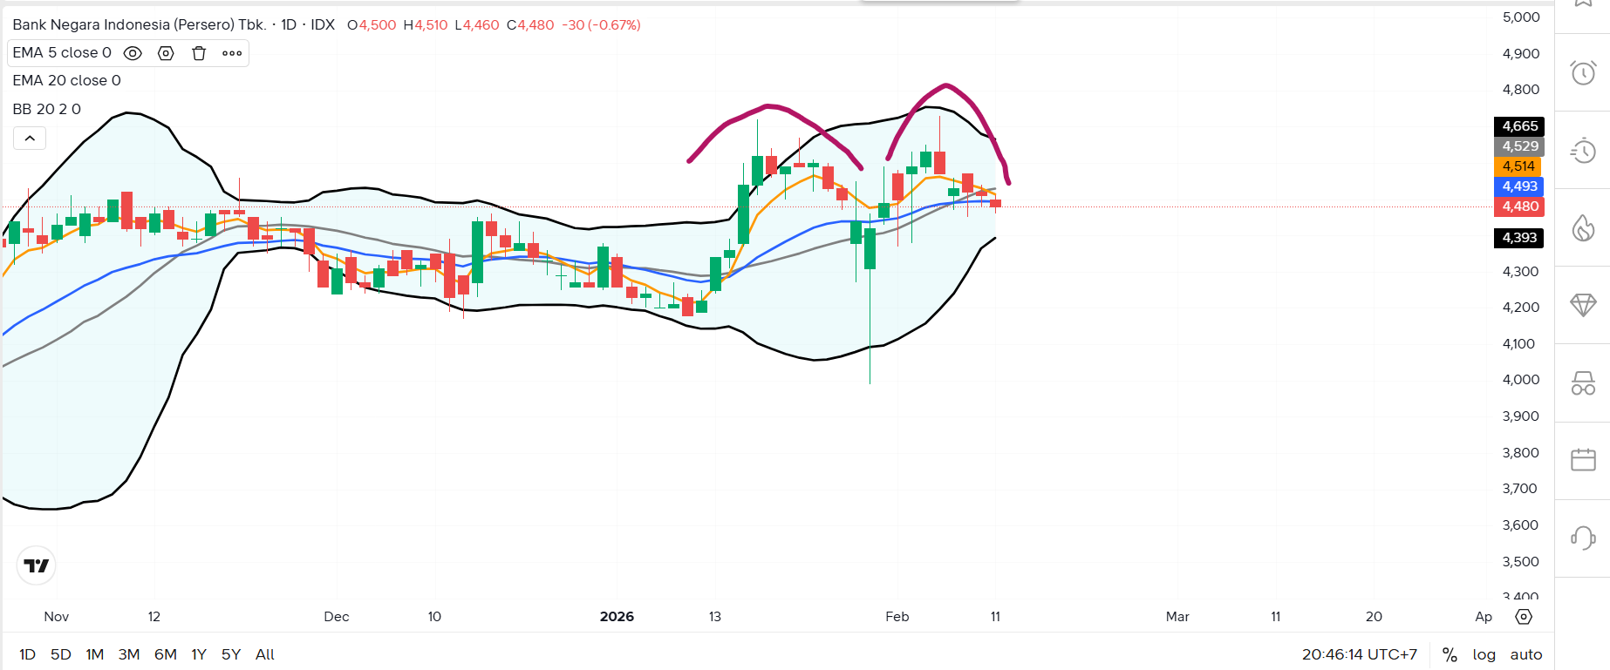Image resolution: width=1610 pixels, height=670 pixels.
Task: Toggle log scale mode
Action: point(1484,654)
